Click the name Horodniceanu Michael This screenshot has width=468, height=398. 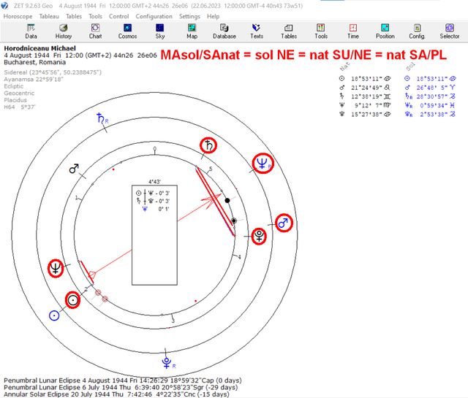click(x=39, y=48)
